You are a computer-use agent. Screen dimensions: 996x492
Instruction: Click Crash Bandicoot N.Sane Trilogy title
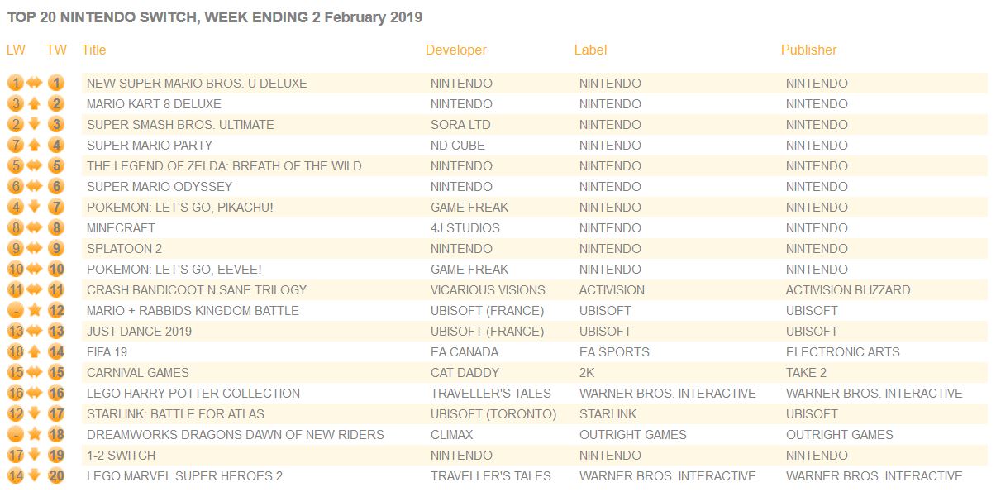click(197, 290)
